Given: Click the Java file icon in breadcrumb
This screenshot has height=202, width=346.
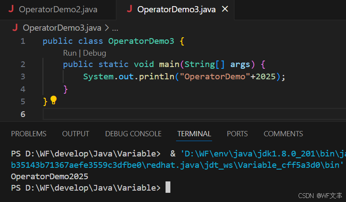Looking at the screenshot, I should pyautogui.click(x=15, y=28).
